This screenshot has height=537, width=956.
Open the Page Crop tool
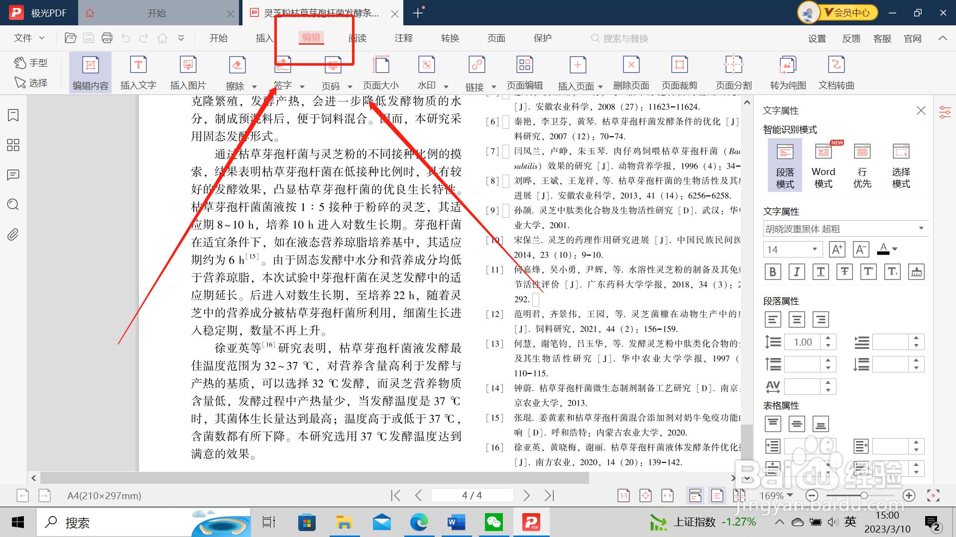(x=679, y=65)
